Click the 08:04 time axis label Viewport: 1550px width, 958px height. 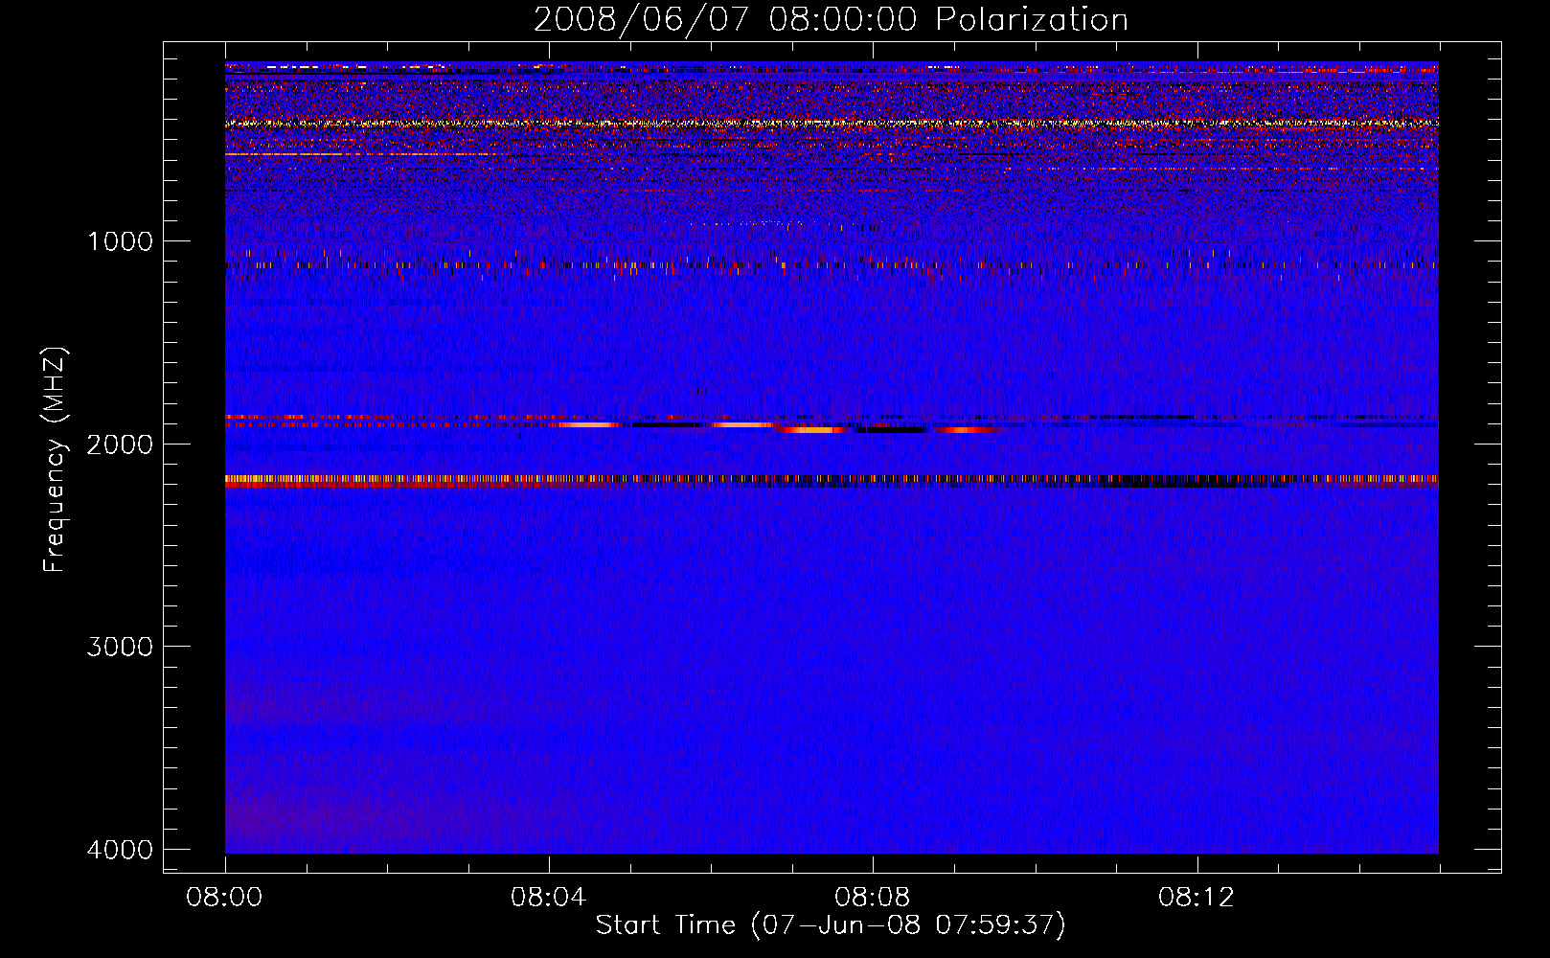tap(549, 898)
